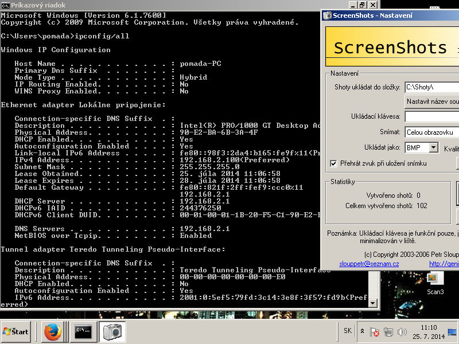Click scroll down arrow in Command Prompt

point(372,303)
